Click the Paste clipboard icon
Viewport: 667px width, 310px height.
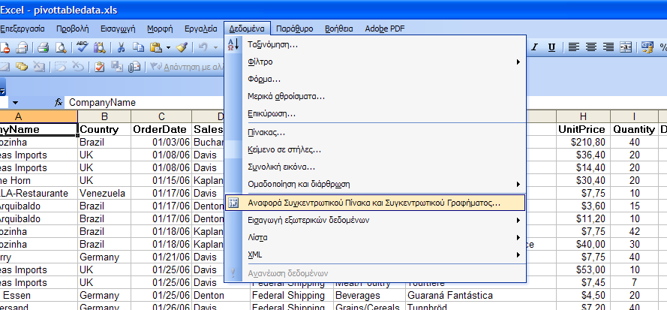pyautogui.click(x=156, y=47)
